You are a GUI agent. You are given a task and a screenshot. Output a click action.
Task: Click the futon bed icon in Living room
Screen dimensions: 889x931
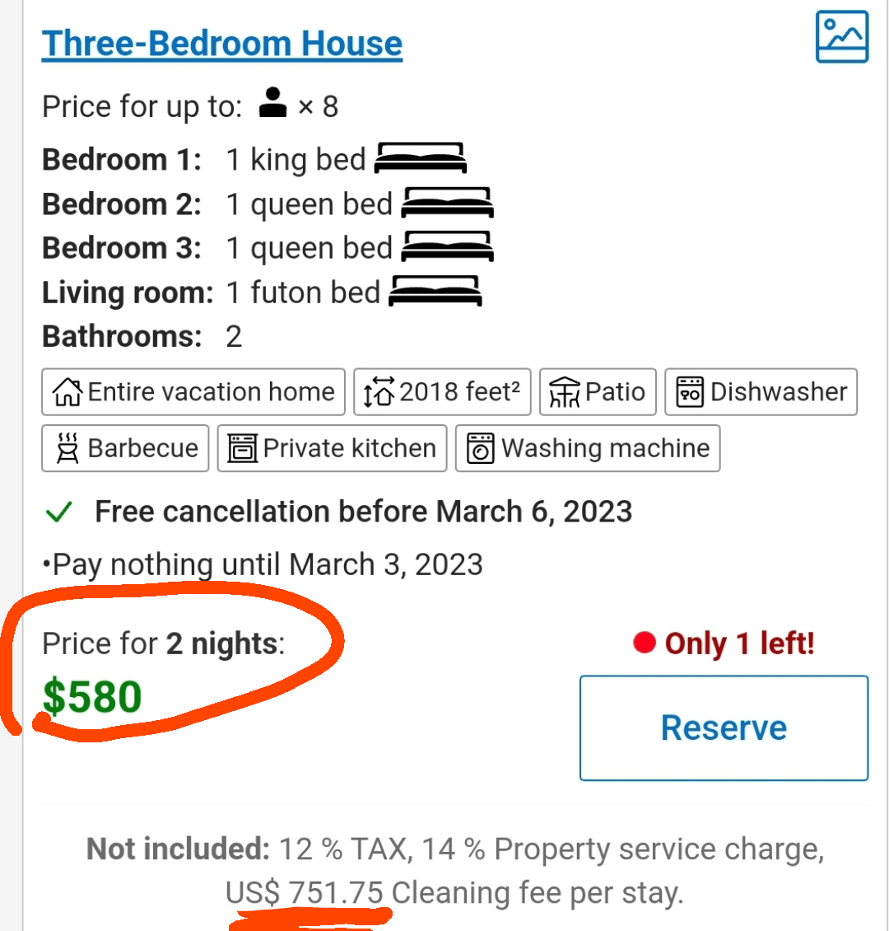433,292
